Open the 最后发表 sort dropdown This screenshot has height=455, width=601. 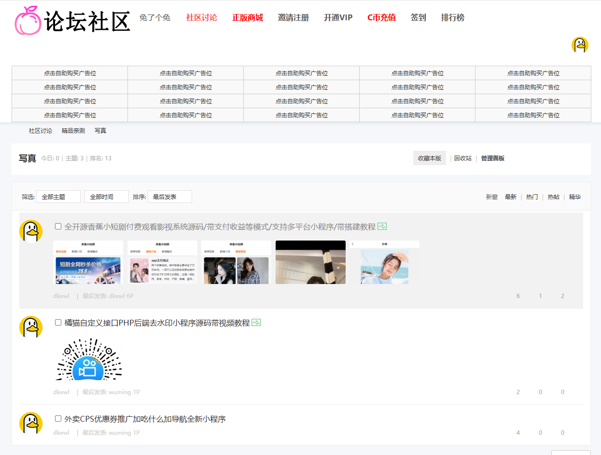point(169,197)
